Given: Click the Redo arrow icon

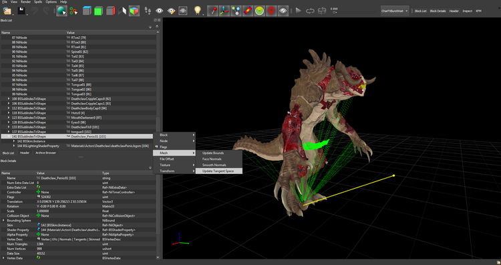Looking at the screenshot, I should pos(45,11).
